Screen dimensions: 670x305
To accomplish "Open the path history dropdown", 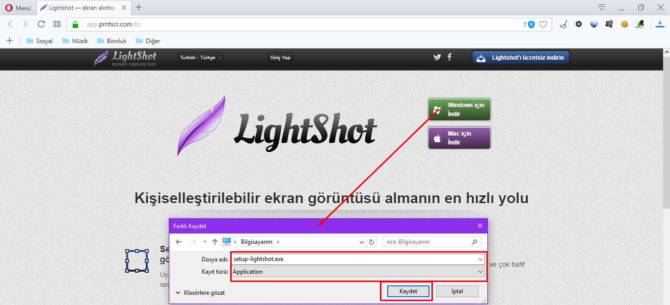I will point(362,242).
